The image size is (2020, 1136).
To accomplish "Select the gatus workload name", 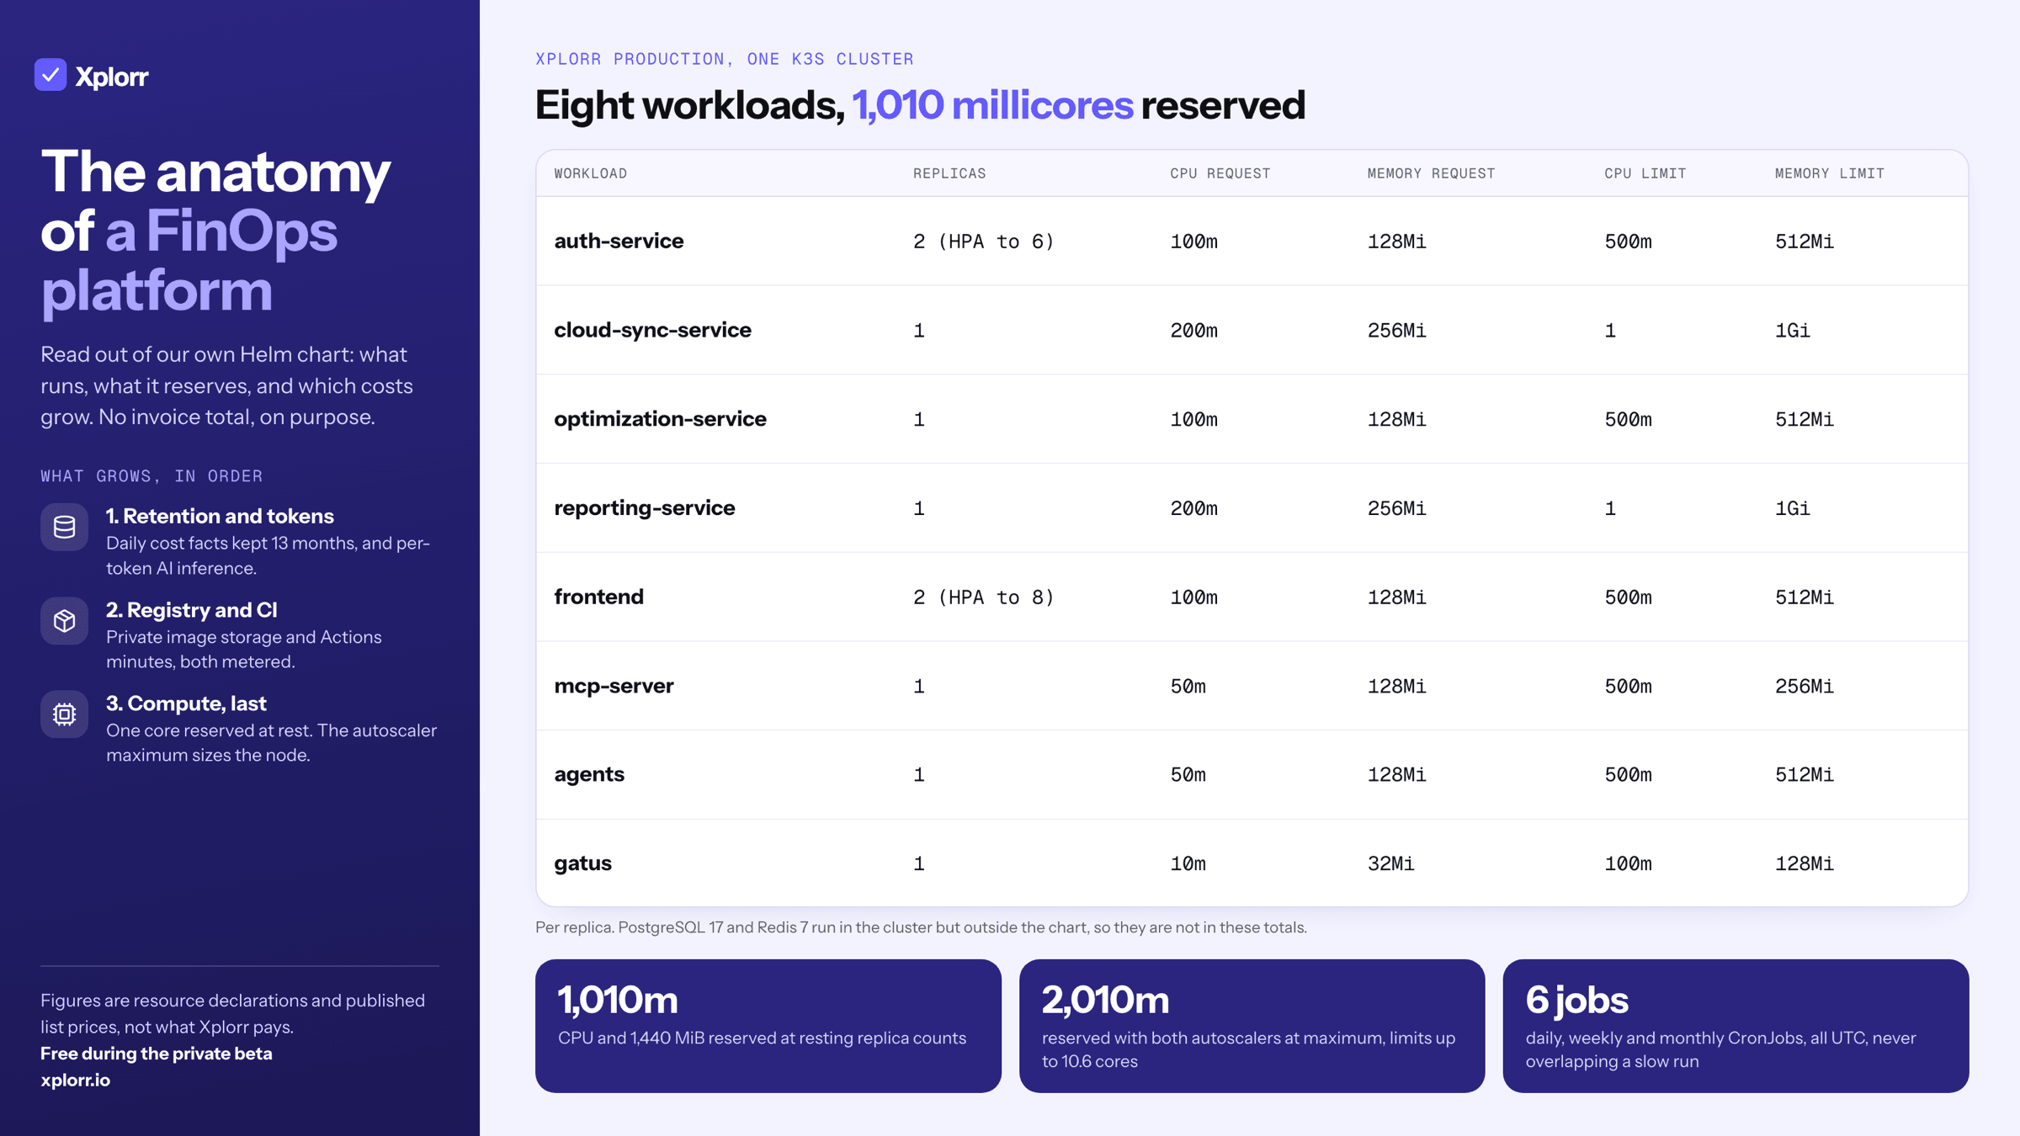I will [x=582, y=863].
